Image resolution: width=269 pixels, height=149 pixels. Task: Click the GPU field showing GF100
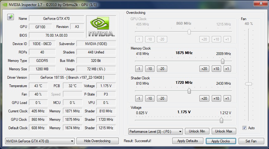(40, 27)
